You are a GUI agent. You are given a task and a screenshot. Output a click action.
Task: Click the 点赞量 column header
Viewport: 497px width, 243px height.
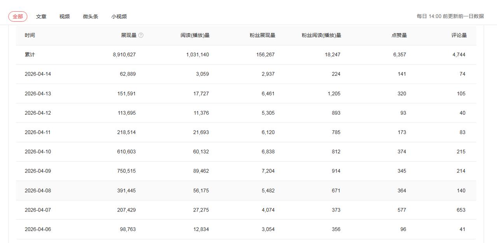[399, 35]
